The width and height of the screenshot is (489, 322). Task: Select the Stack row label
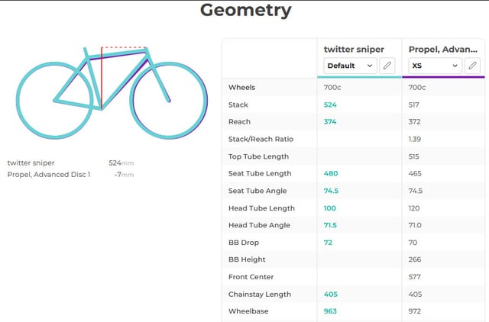[x=238, y=105]
